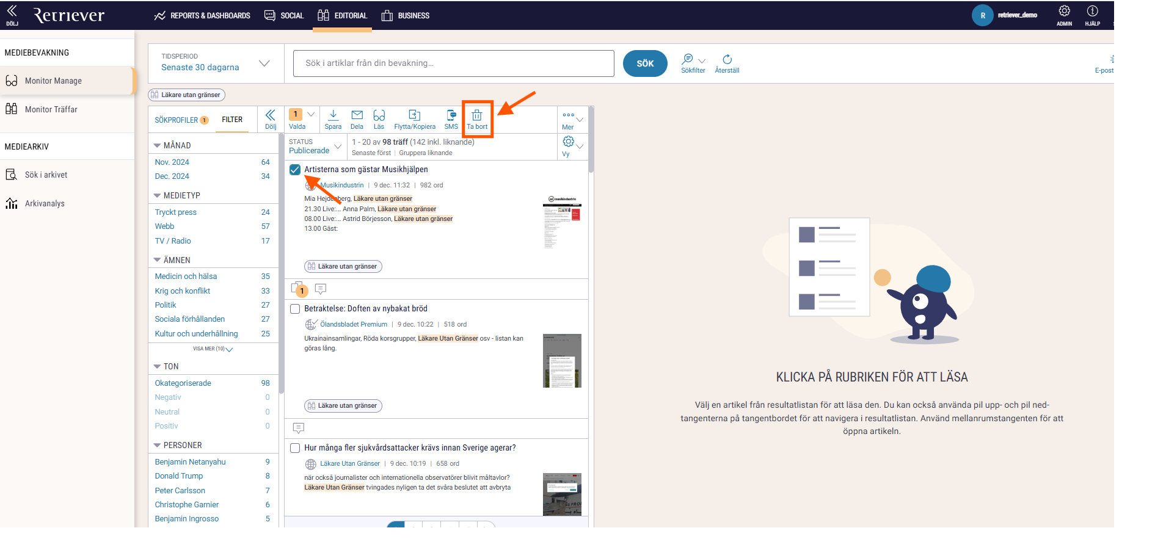Open article Artisterna som gästar Musikhjälpen
This screenshot has width=1166, height=550.
[366, 170]
